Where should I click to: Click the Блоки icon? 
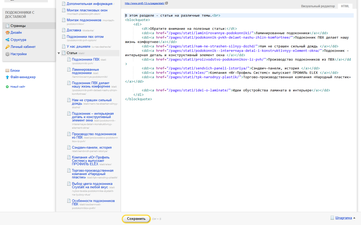(8, 70)
